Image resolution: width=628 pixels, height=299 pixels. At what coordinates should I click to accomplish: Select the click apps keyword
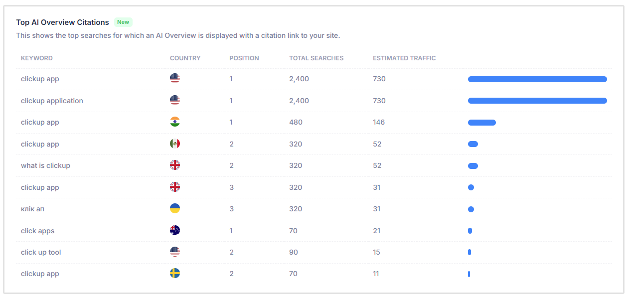coord(37,230)
